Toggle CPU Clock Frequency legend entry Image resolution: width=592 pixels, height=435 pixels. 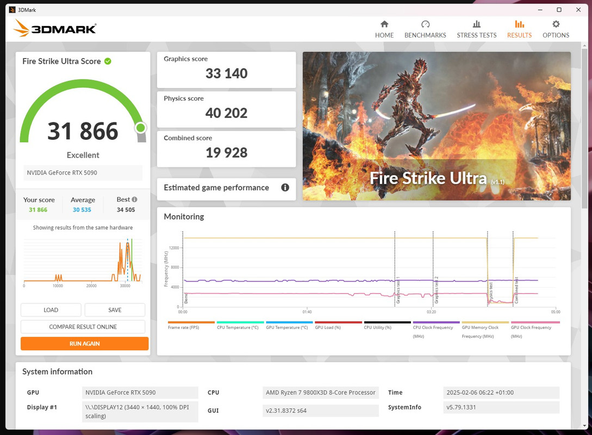[x=436, y=330]
